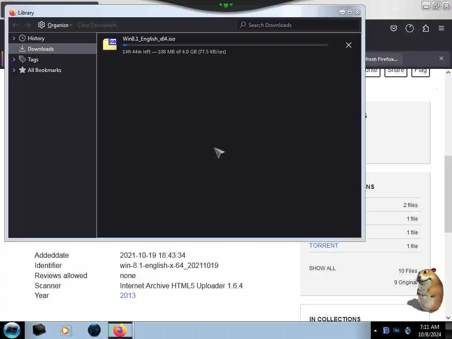Open the Firefox extensions puzzle icon
This screenshot has height=339, width=452.
pyautogui.click(x=426, y=28)
